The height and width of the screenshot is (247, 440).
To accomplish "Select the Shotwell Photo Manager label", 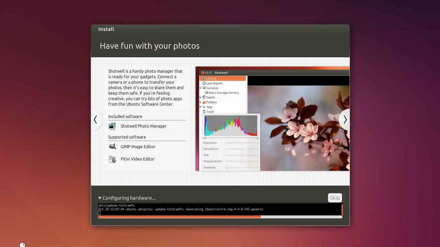I will (x=143, y=126).
